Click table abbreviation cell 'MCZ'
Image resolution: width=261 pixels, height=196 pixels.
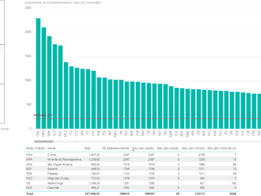29,178
